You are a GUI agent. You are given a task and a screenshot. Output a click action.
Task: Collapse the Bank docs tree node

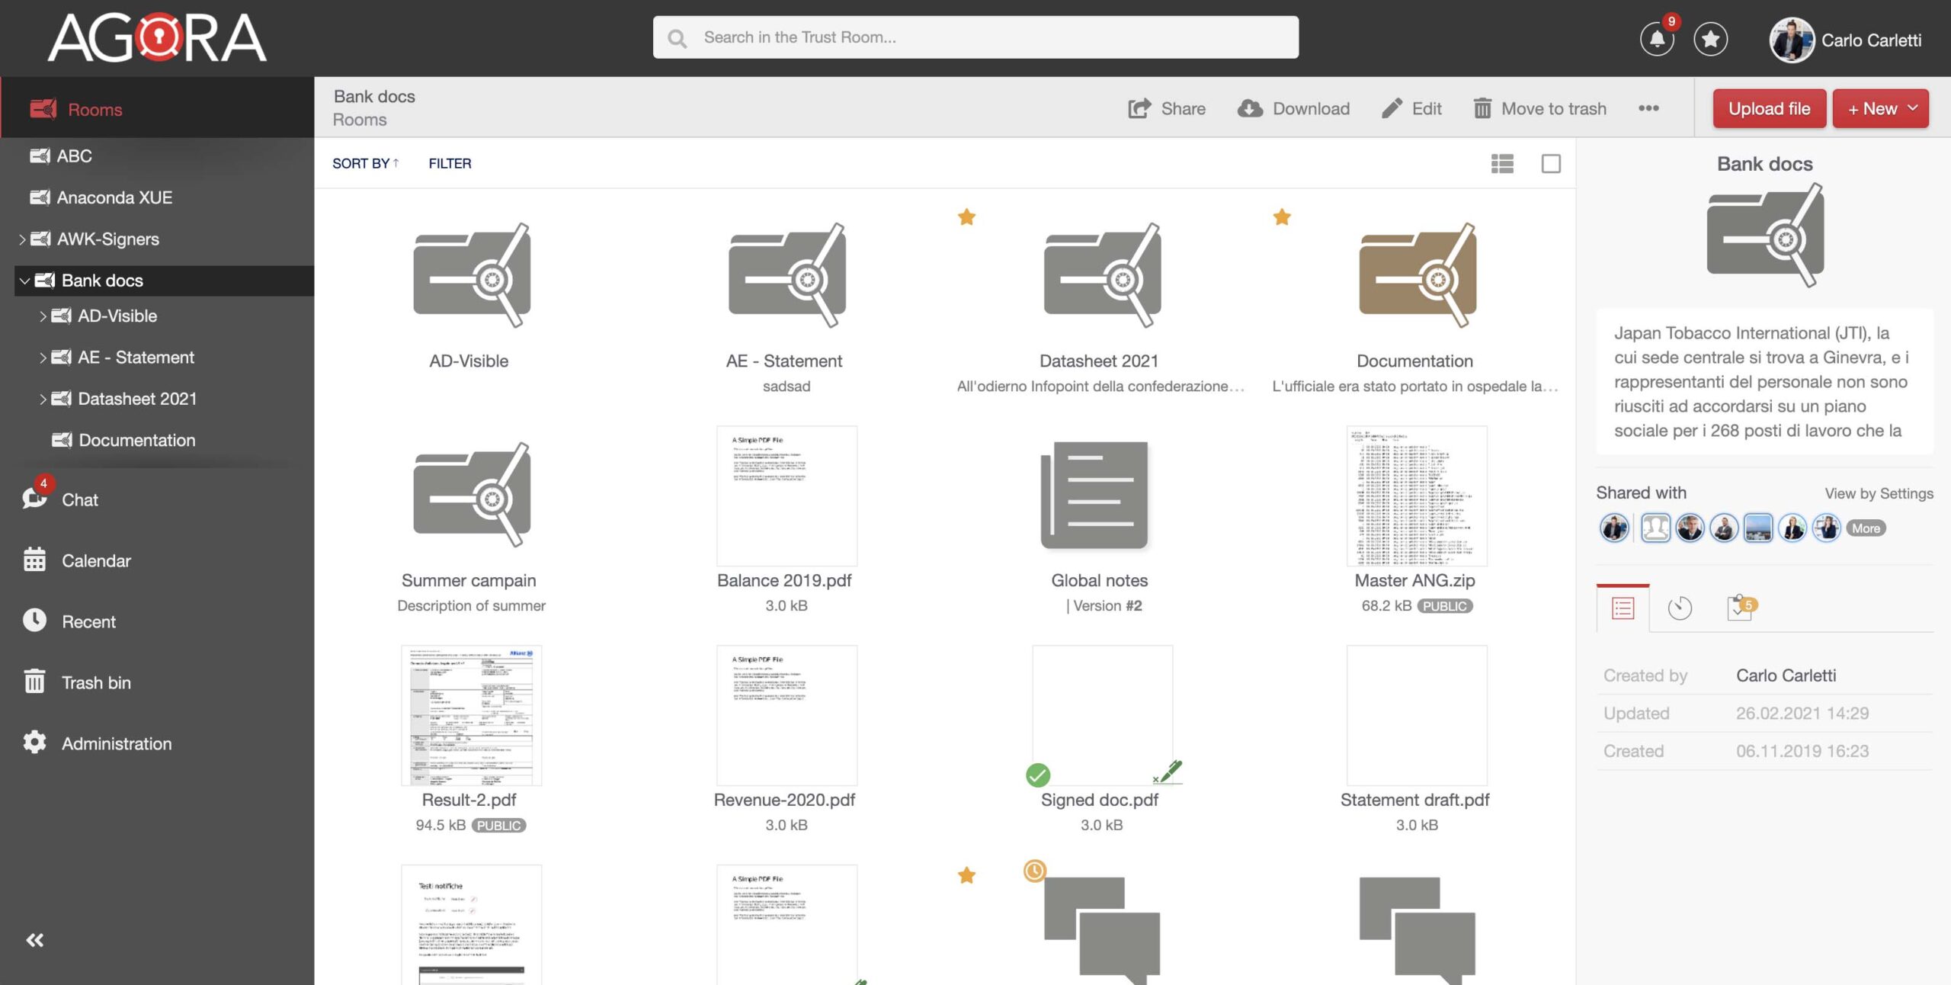(25, 280)
